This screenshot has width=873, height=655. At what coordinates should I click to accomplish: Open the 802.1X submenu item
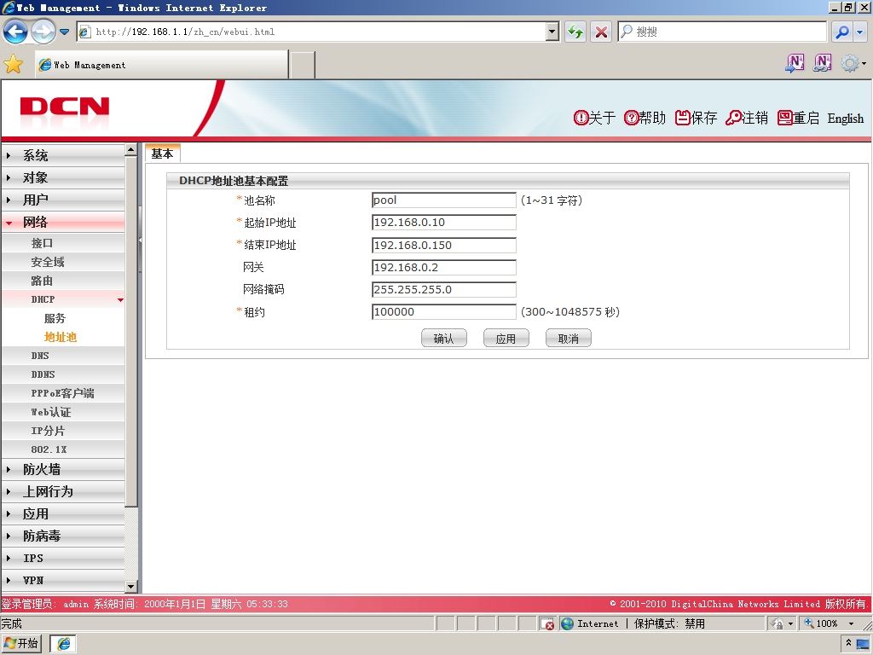(x=63, y=449)
